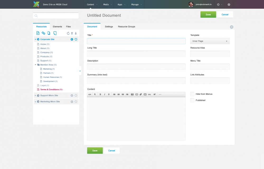264x169 pixels.
Task: Select Human Resources tree item
Action: pos(52,77)
